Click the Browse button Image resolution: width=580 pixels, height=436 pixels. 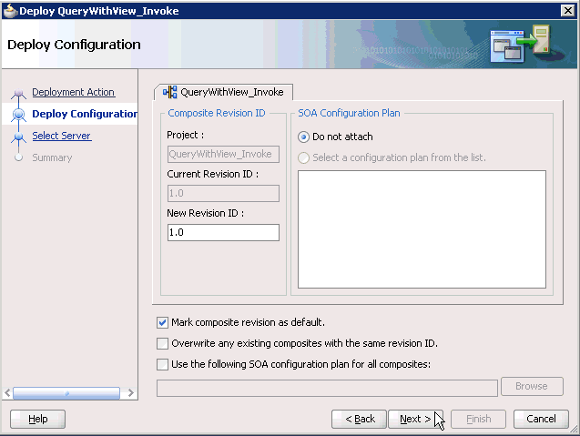click(x=532, y=387)
